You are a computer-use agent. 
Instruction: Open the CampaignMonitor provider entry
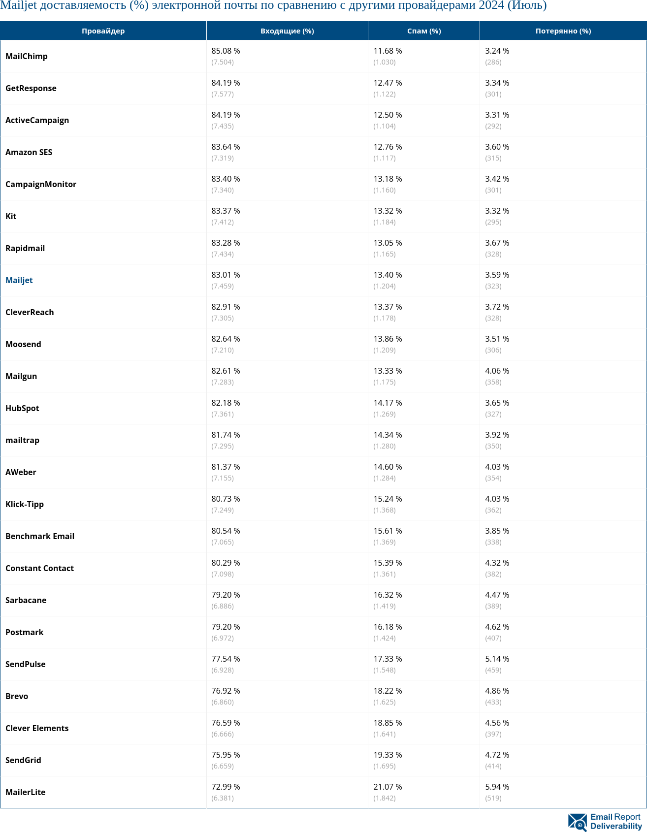[41, 184]
